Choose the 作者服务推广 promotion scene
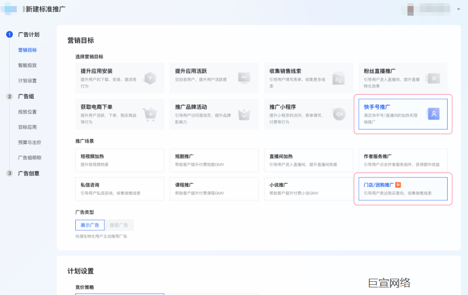The image size is (468, 295). pyautogui.click(x=403, y=160)
